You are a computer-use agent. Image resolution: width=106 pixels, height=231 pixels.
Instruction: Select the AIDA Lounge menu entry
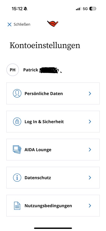pyautogui.click(x=53, y=150)
